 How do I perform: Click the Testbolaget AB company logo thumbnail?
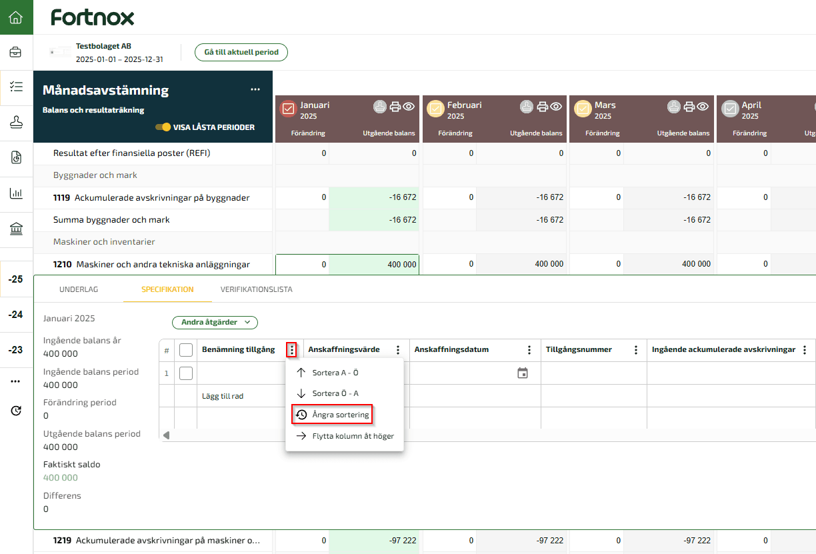[60, 52]
